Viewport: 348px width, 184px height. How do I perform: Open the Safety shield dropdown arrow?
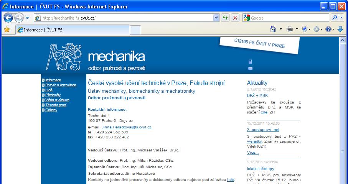pyautogui.click(x=309, y=29)
